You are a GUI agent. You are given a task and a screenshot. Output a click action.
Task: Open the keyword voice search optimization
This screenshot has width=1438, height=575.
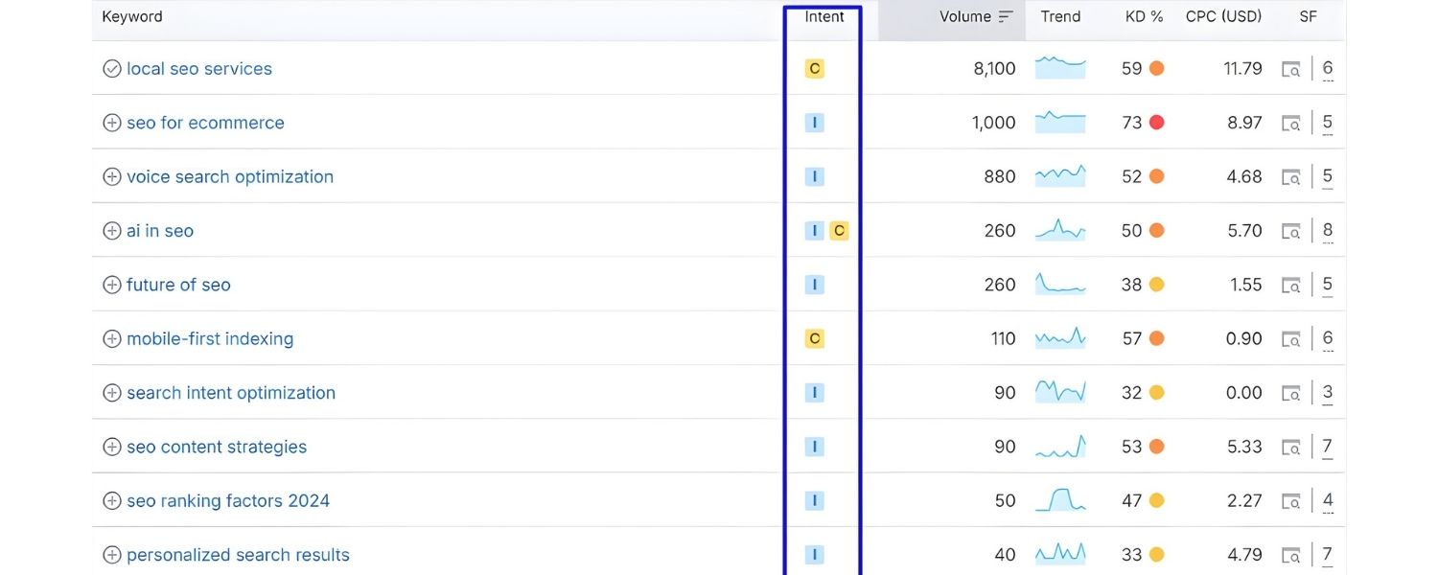[x=230, y=176]
